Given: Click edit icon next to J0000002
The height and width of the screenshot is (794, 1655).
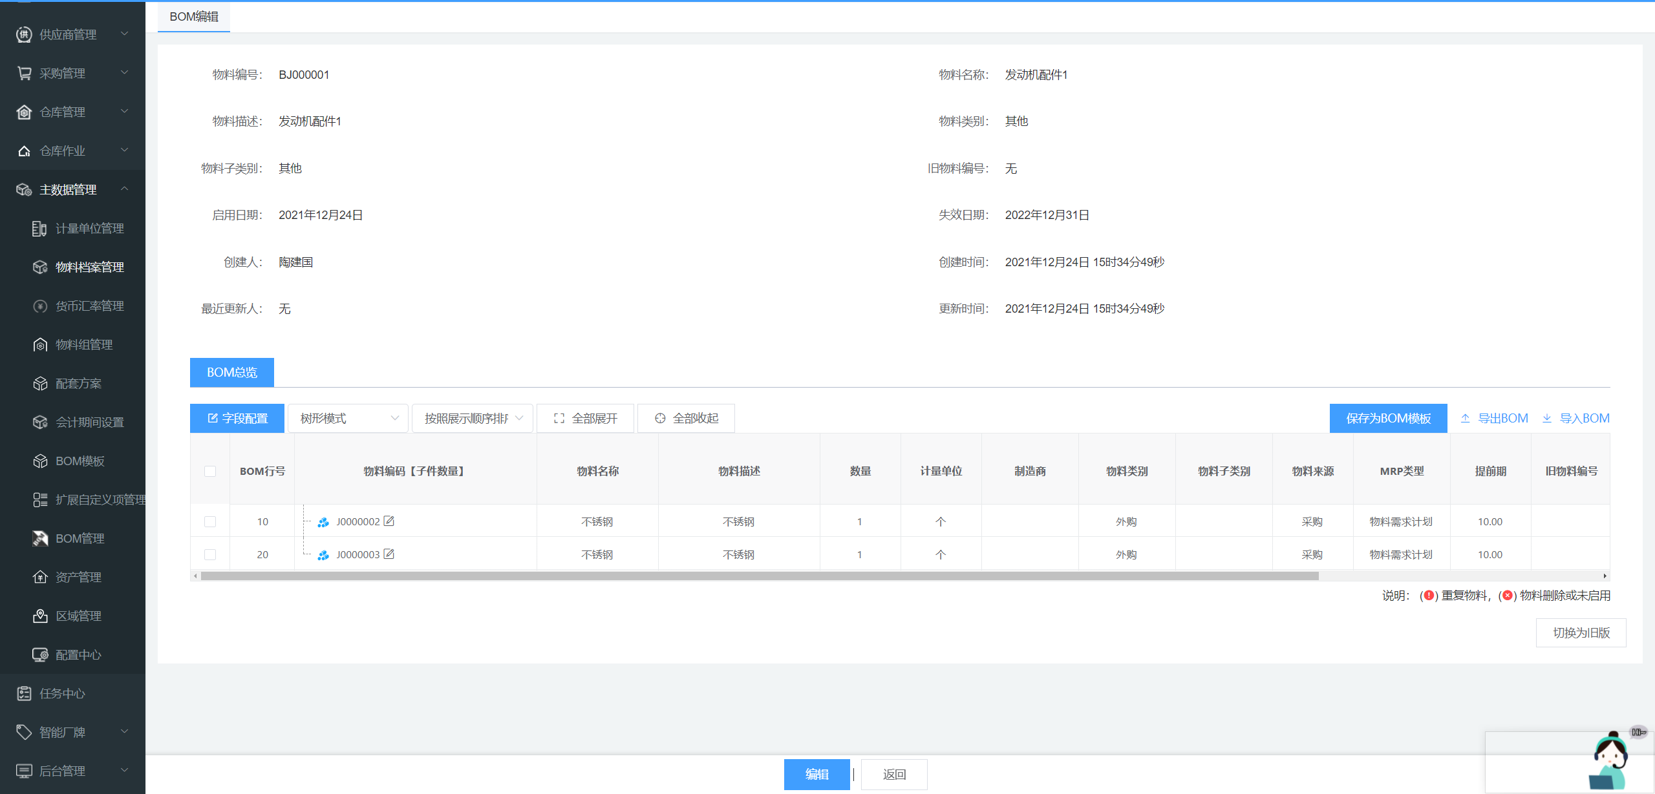Looking at the screenshot, I should pos(389,521).
